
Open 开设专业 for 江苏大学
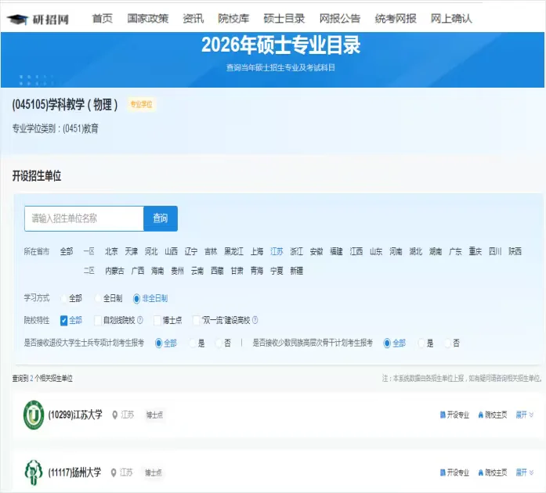click(454, 415)
